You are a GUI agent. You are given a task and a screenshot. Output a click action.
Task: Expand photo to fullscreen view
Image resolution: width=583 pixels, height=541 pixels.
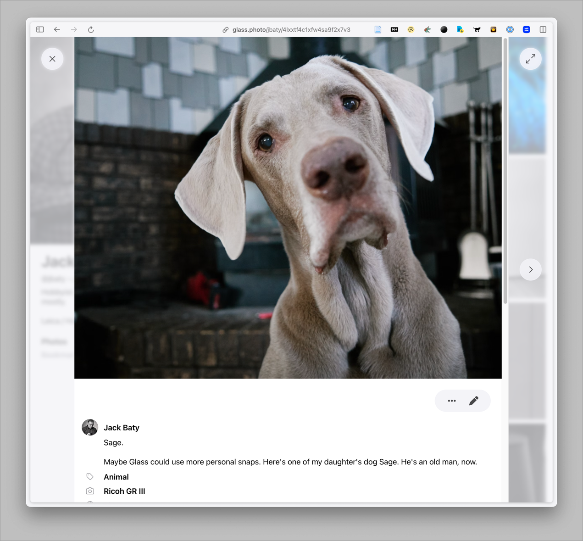[x=530, y=59]
